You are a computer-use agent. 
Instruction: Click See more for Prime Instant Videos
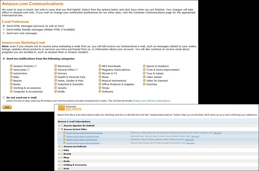tap(190, 143)
